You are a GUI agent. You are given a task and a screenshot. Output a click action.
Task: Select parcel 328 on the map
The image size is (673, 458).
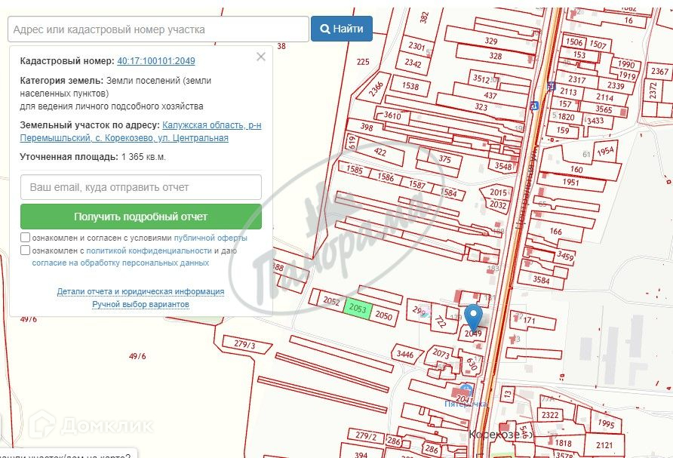pyautogui.click(x=495, y=56)
